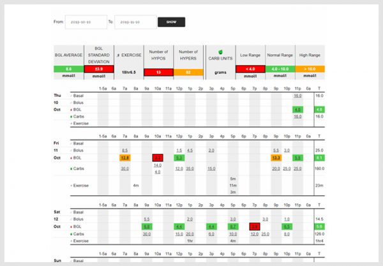The height and width of the screenshot is (266, 383).
Task: Open Friday's red 10a BGL reading
Action: (x=158, y=158)
